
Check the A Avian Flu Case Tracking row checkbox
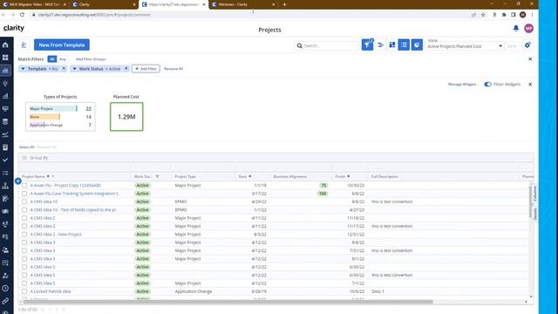tap(24, 194)
